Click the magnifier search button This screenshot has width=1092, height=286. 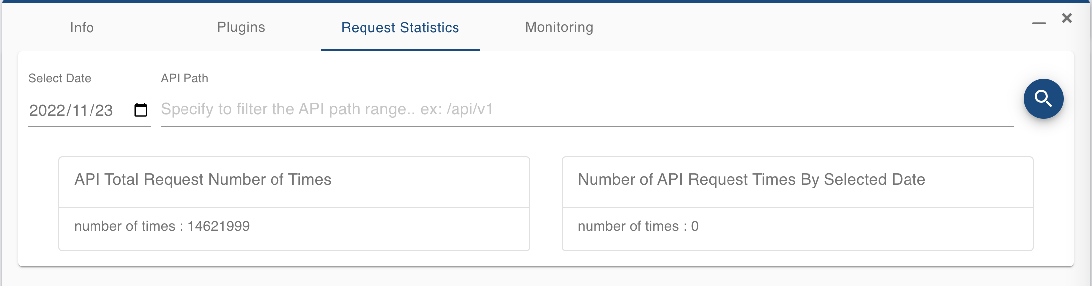1043,99
